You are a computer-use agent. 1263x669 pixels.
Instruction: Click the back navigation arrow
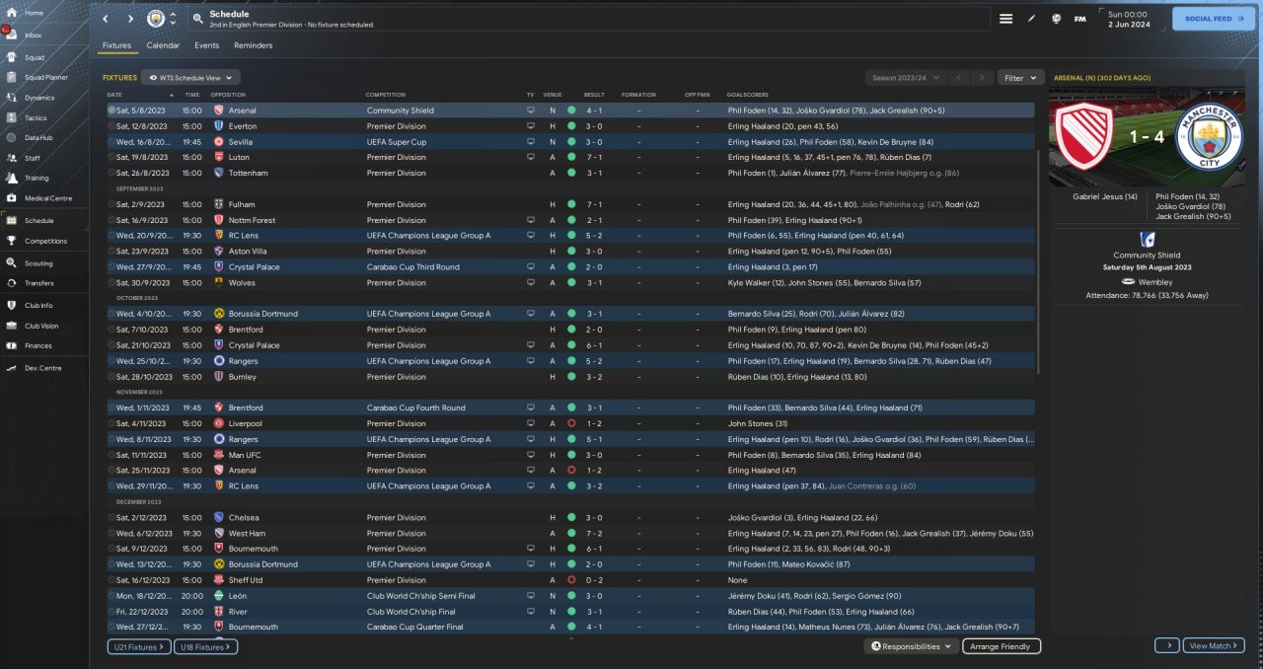pyautogui.click(x=107, y=19)
